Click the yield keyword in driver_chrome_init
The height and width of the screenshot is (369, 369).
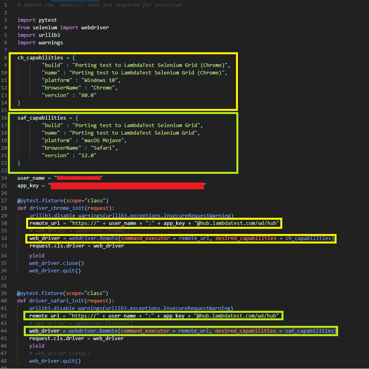click(x=36, y=255)
